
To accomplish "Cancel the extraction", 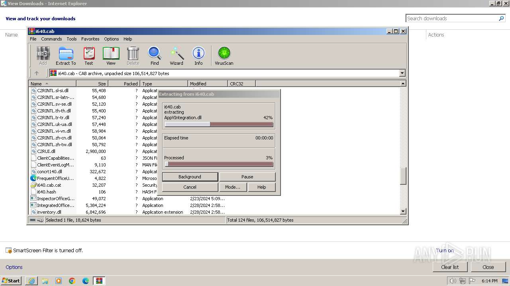I will (x=190, y=187).
